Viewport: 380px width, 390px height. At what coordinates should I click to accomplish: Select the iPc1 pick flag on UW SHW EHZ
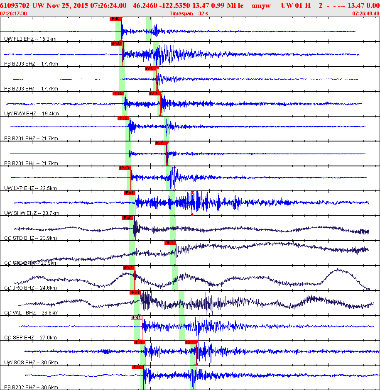pyautogui.click(x=129, y=193)
